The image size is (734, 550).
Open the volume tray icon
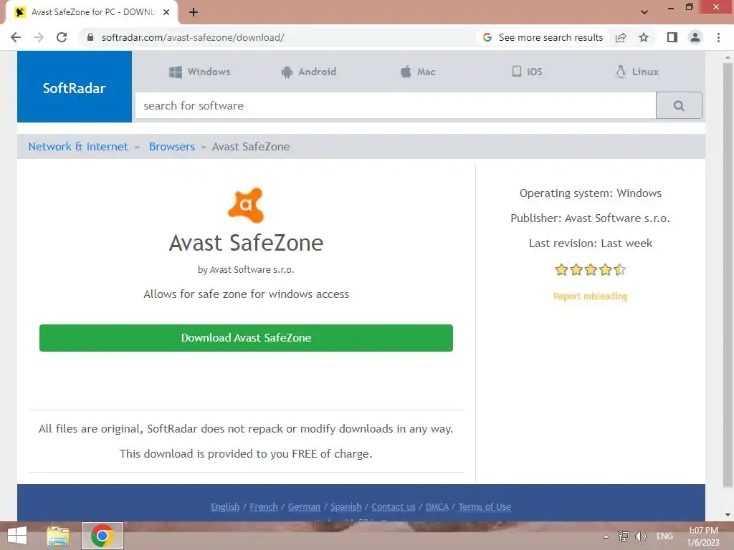coord(640,536)
